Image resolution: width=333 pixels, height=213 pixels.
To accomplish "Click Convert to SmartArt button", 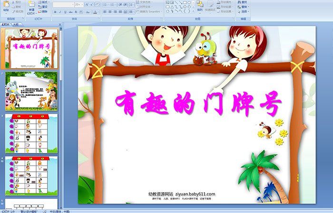I will pos(149,12).
